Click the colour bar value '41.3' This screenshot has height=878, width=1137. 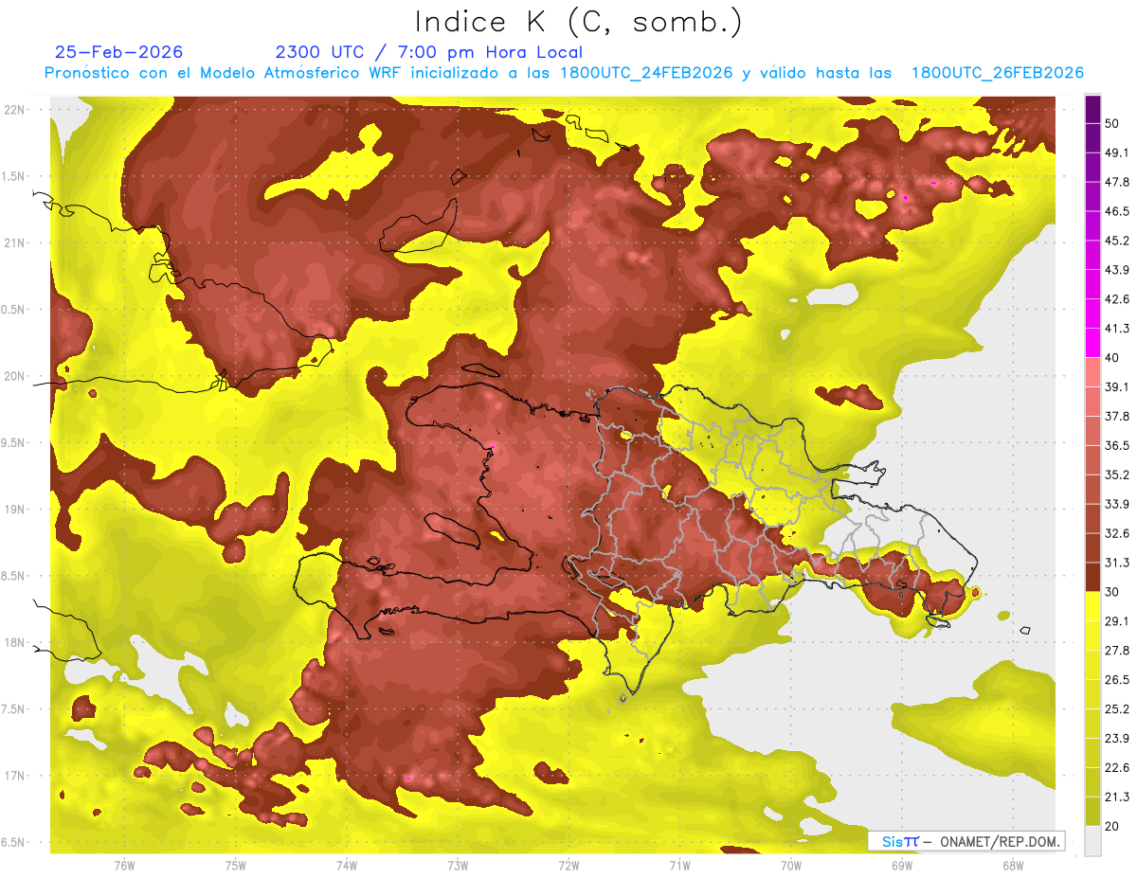[1116, 329]
